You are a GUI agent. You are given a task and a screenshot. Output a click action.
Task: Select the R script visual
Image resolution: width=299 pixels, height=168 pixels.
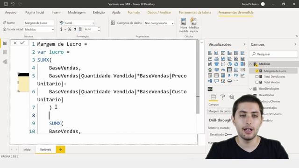229,76
